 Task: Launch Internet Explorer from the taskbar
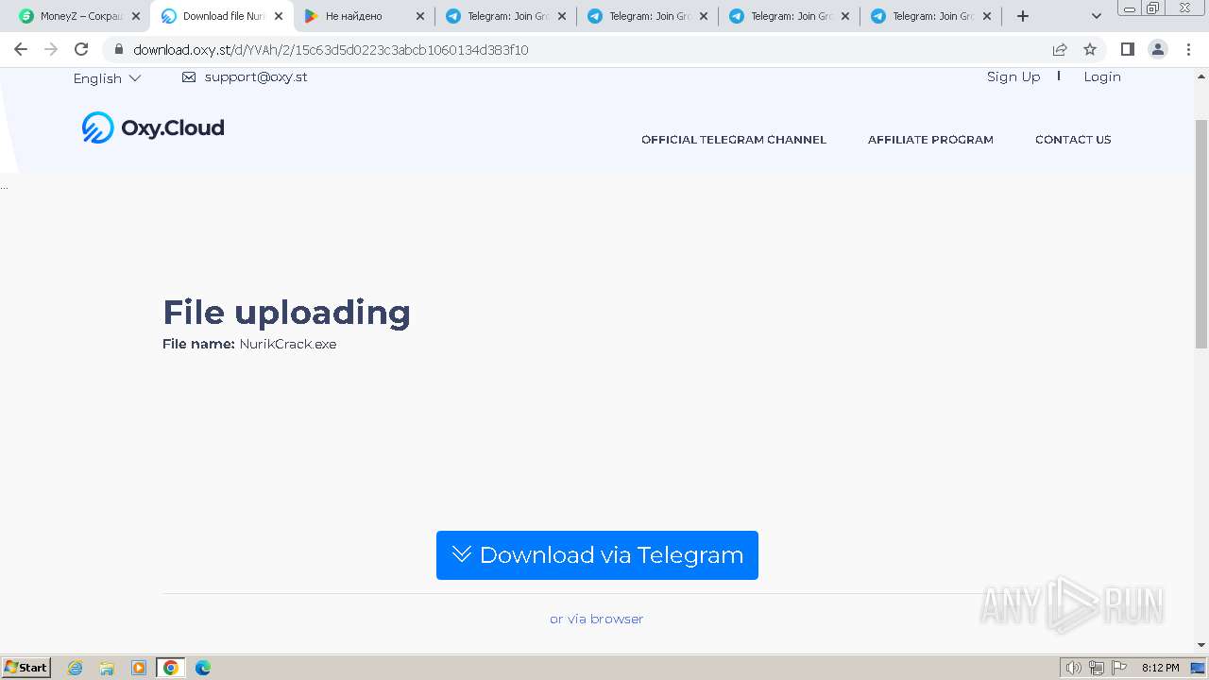click(x=76, y=668)
